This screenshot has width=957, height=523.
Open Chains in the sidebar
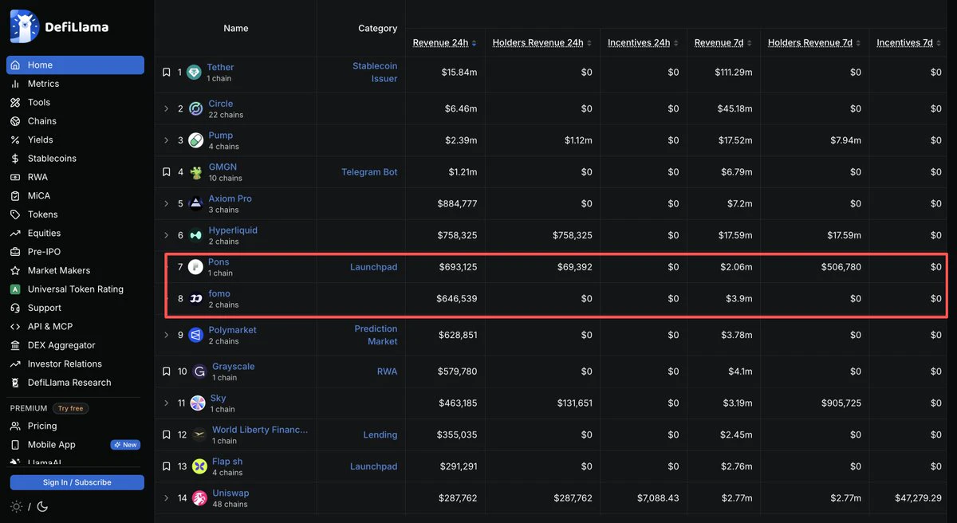coord(75,121)
